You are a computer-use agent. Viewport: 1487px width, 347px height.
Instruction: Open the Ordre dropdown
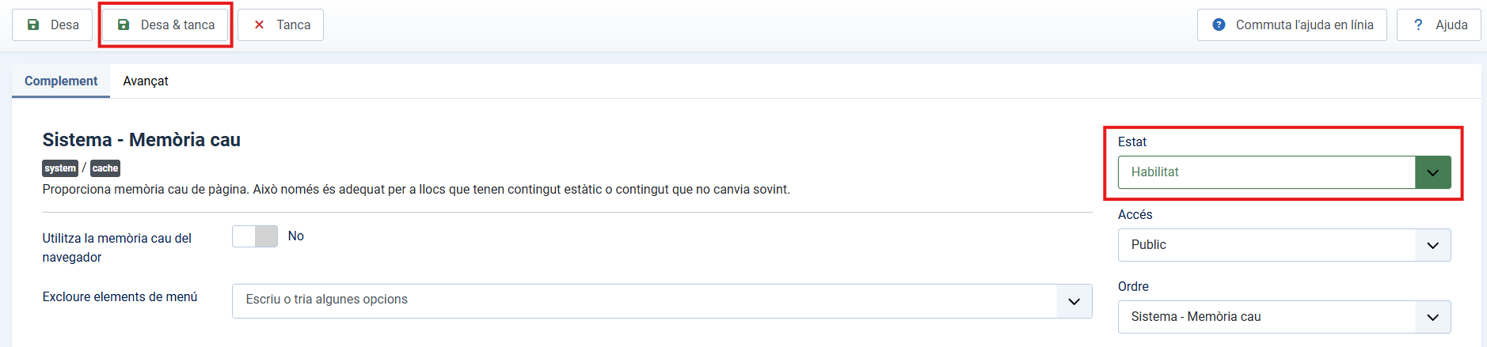pyautogui.click(x=1284, y=317)
